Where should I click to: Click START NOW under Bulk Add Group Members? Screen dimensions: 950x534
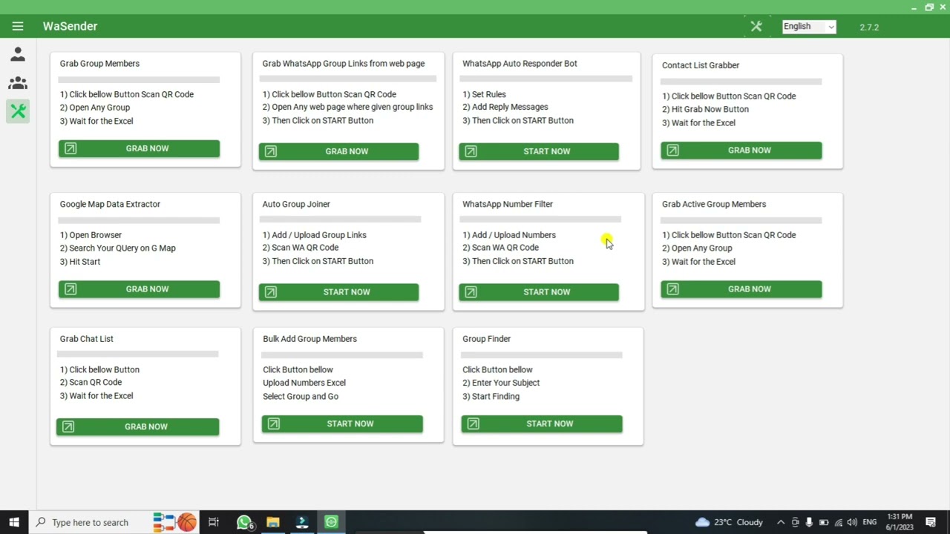[342, 423]
